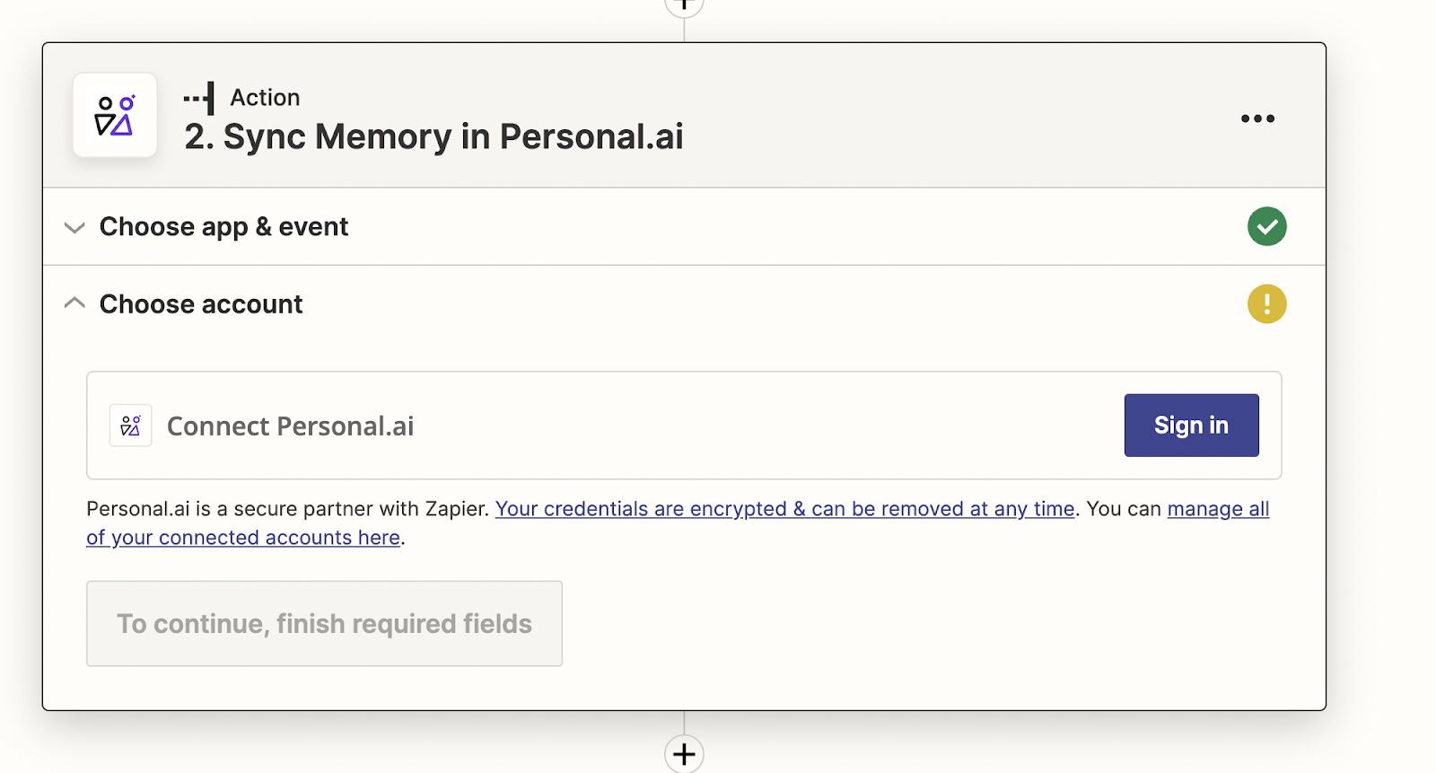1436x773 pixels.
Task: Click the 'Personal.ai is a secure partner' text
Action: pyautogui.click(x=287, y=509)
